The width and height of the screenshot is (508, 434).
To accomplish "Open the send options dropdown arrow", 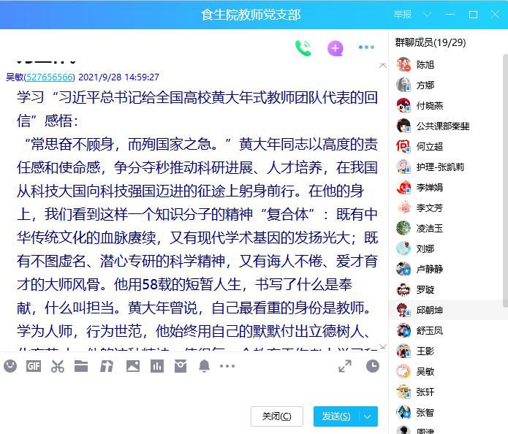I will click(368, 416).
